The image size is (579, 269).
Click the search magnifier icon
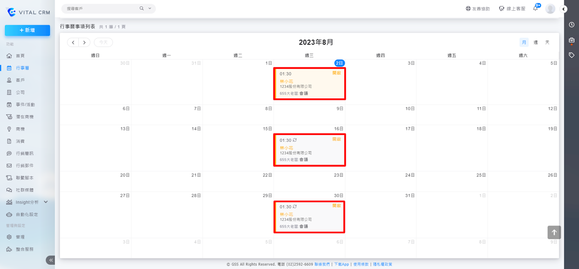(142, 8)
